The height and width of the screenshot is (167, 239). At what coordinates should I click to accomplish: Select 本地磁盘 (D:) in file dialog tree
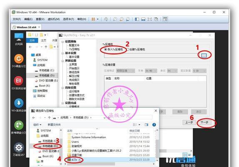(x=48, y=146)
